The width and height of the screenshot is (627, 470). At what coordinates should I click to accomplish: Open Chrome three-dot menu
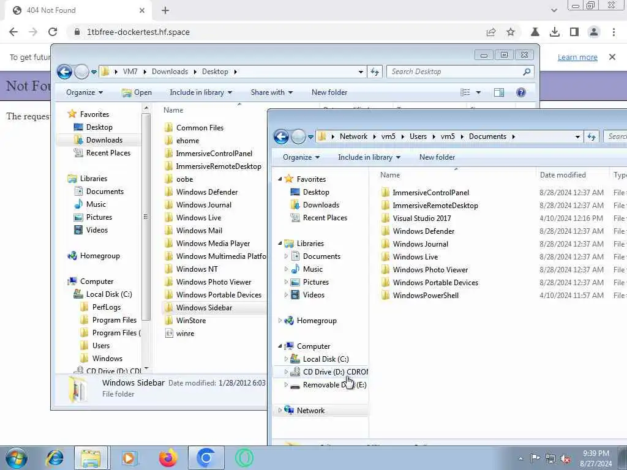pyautogui.click(x=614, y=32)
